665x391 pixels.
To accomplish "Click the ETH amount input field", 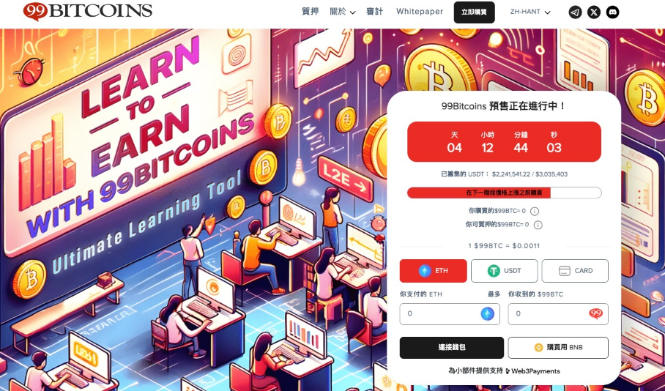I will point(450,314).
